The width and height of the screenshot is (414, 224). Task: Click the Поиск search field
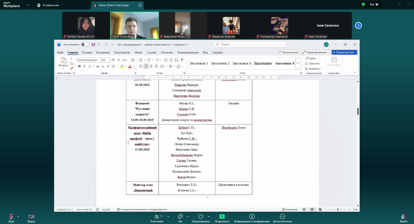coord(249,44)
